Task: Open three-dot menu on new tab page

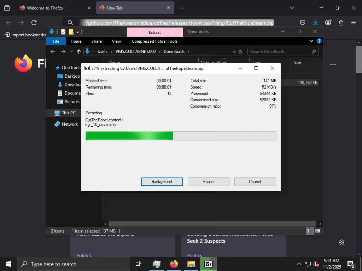Action: (333, 65)
